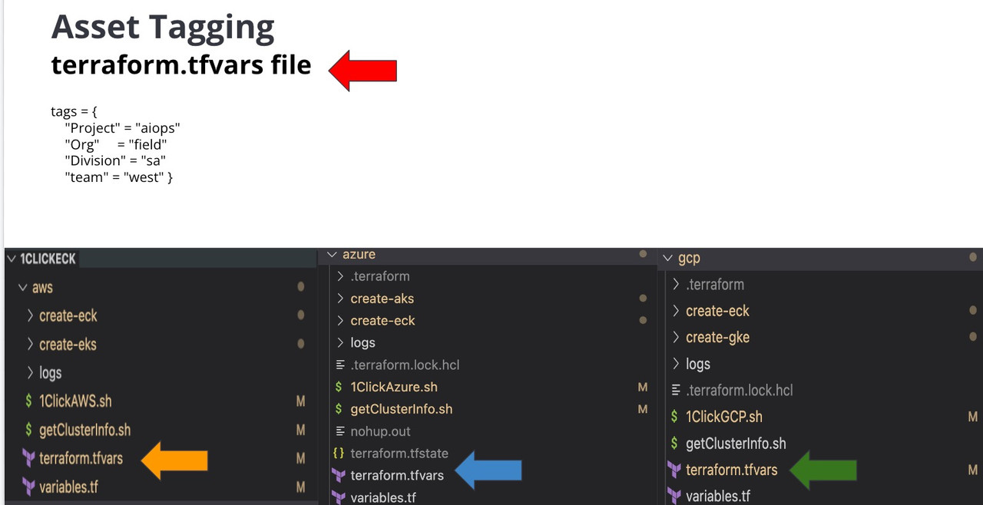Open gcp .terraform.lock.hcl file
The image size is (983, 505).
click(x=740, y=390)
